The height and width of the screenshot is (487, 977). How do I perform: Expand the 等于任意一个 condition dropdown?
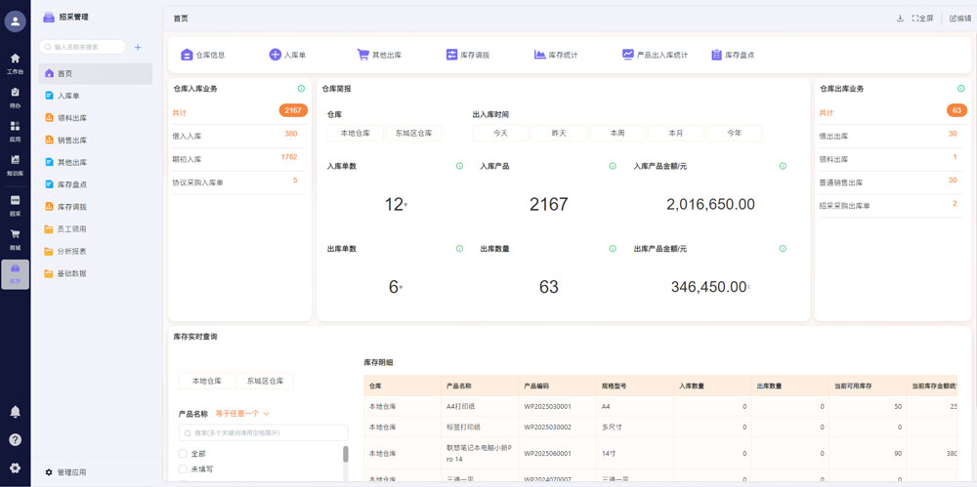242,414
